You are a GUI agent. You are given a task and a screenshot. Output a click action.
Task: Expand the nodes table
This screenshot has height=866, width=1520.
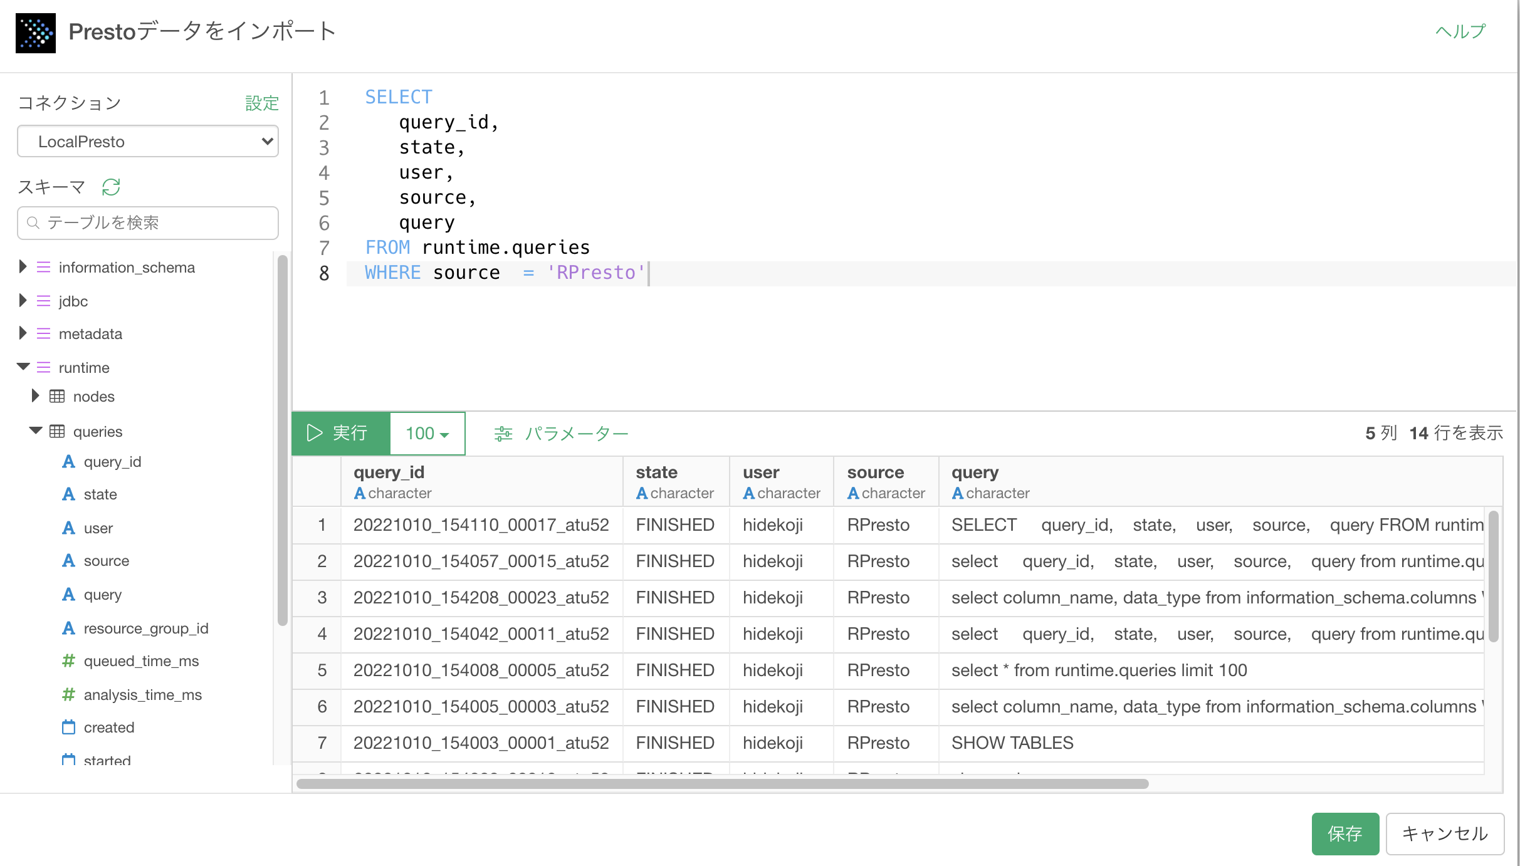coord(36,396)
